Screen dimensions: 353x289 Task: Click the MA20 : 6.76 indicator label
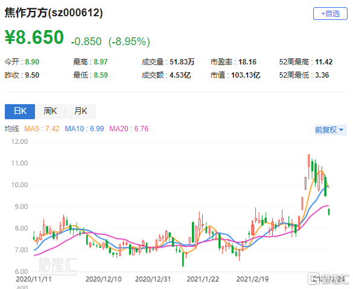click(129, 129)
